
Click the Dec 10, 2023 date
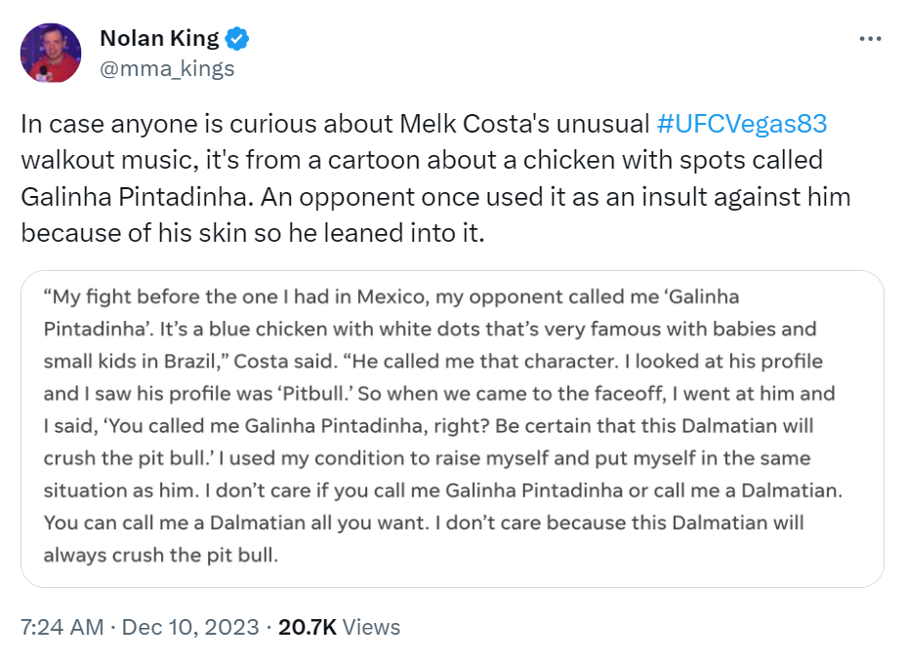coord(190,627)
